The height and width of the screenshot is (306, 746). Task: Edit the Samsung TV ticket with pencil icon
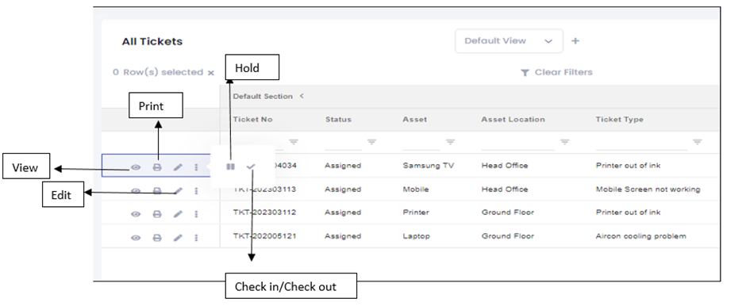click(x=178, y=167)
